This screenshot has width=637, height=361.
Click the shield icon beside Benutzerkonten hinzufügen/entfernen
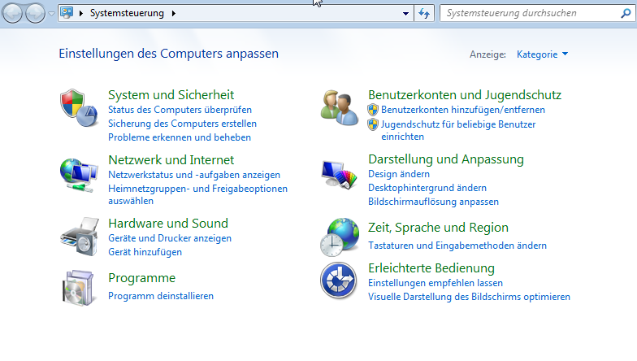pos(373,110)
